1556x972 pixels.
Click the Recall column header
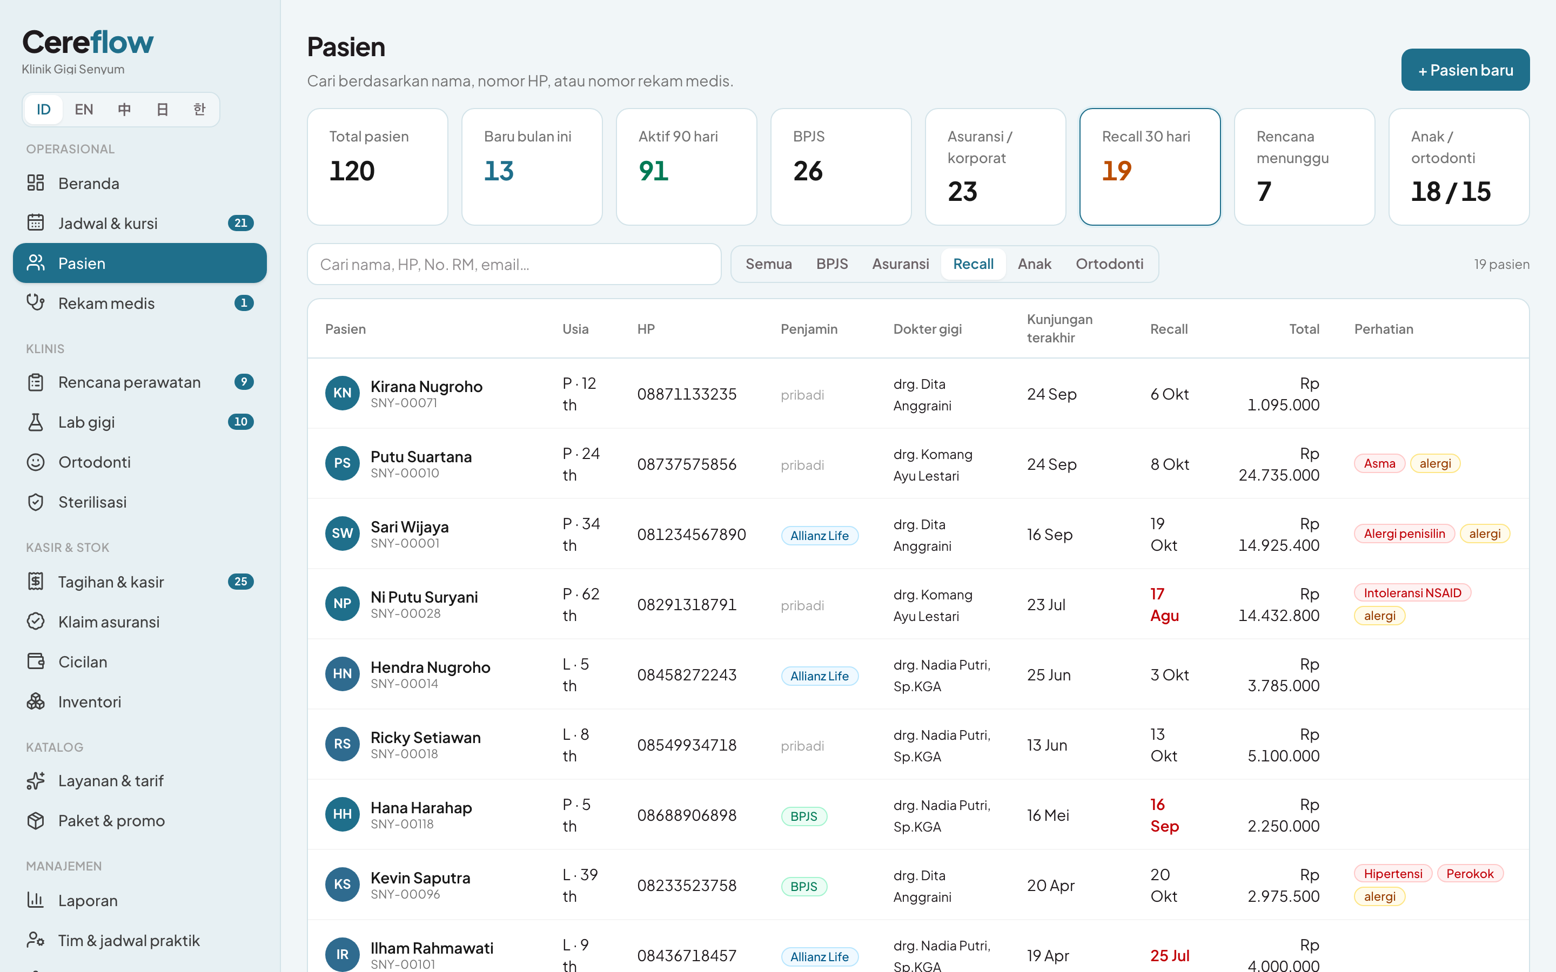pos(1168,329)
